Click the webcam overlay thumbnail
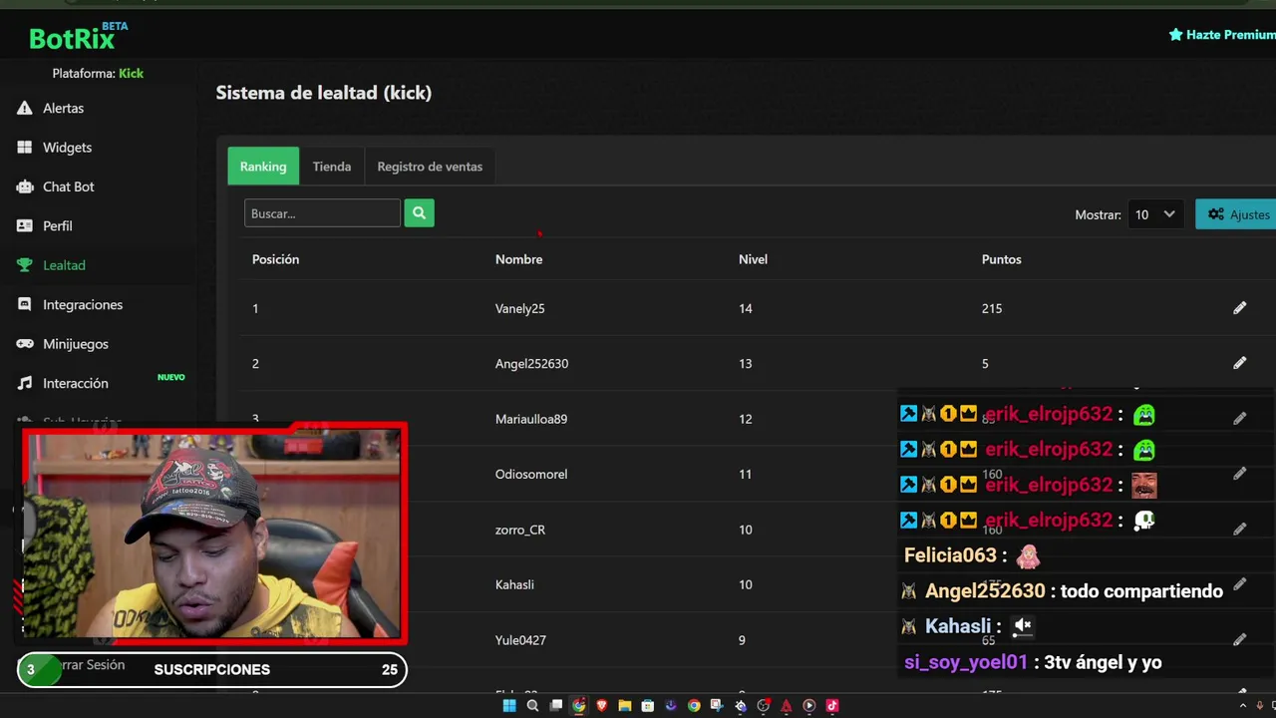Image resolution: width=1276 pixels, height=718 pixels. (x=212, y=534)
